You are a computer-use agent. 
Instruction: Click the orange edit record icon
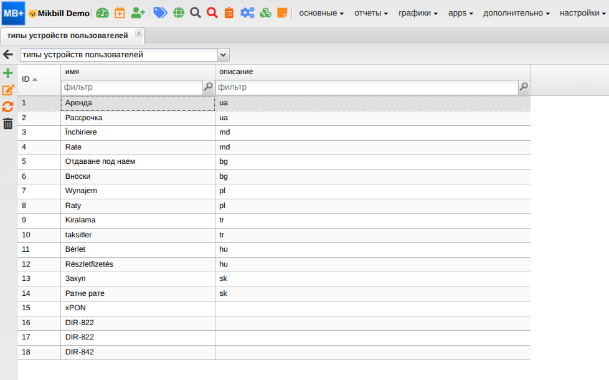pos(8,90)
